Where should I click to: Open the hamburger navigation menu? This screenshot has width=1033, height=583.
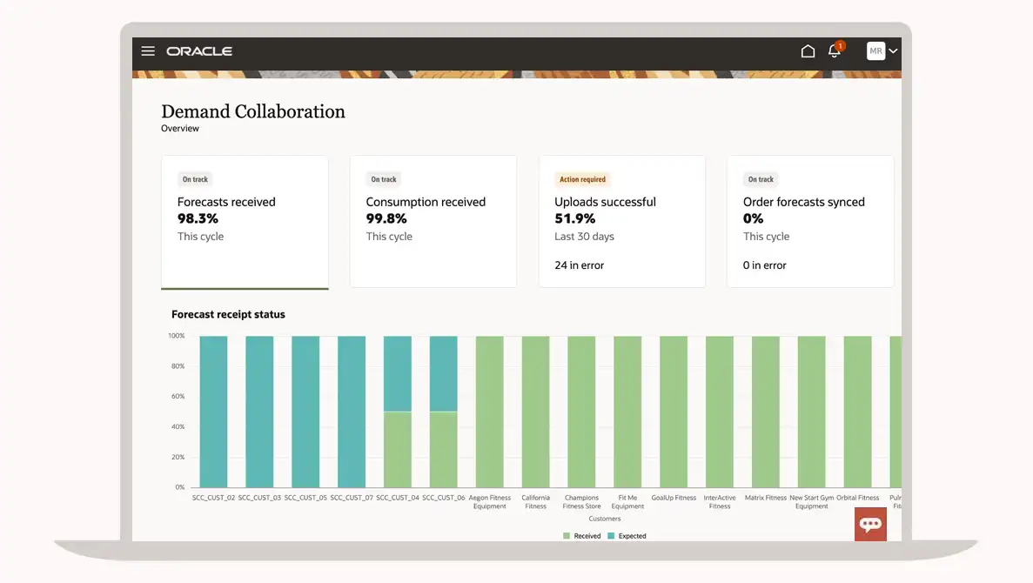coord(148,51)
